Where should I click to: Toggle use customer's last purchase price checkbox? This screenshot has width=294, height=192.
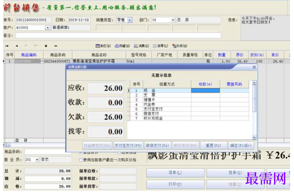click(x=81, y=160)
